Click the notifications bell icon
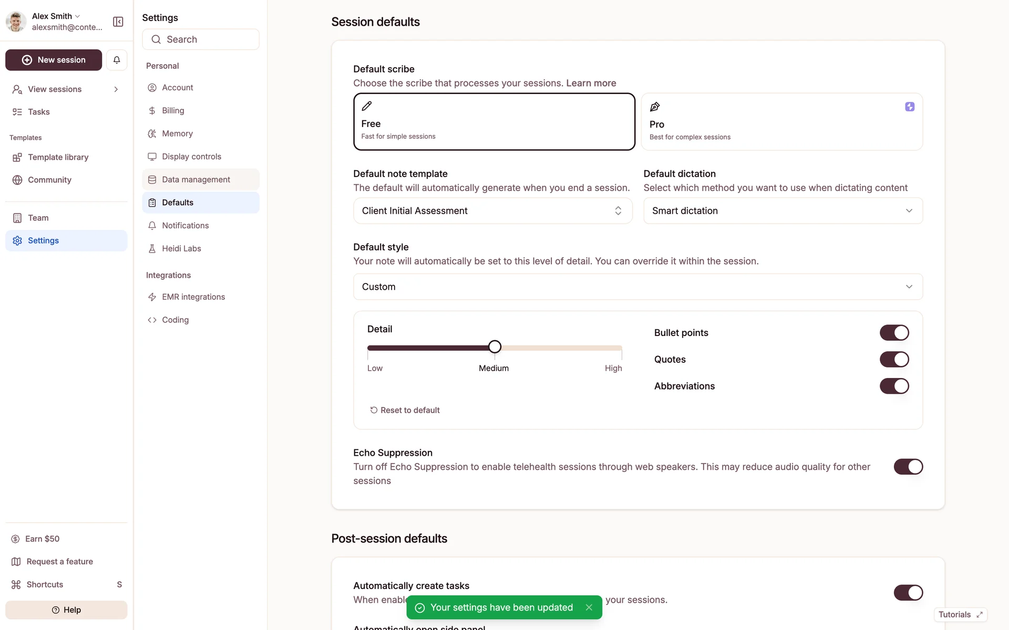This screenshot has width=1009, height=630. pyautogui.click(x=117, y=60)
